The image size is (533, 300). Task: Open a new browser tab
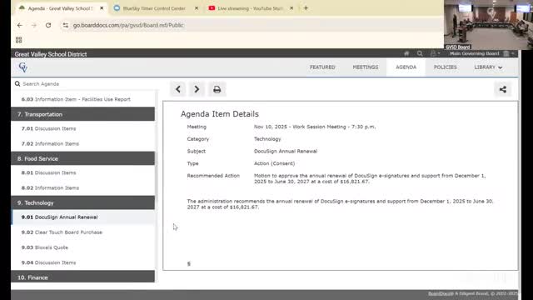[x=306, y=7]
